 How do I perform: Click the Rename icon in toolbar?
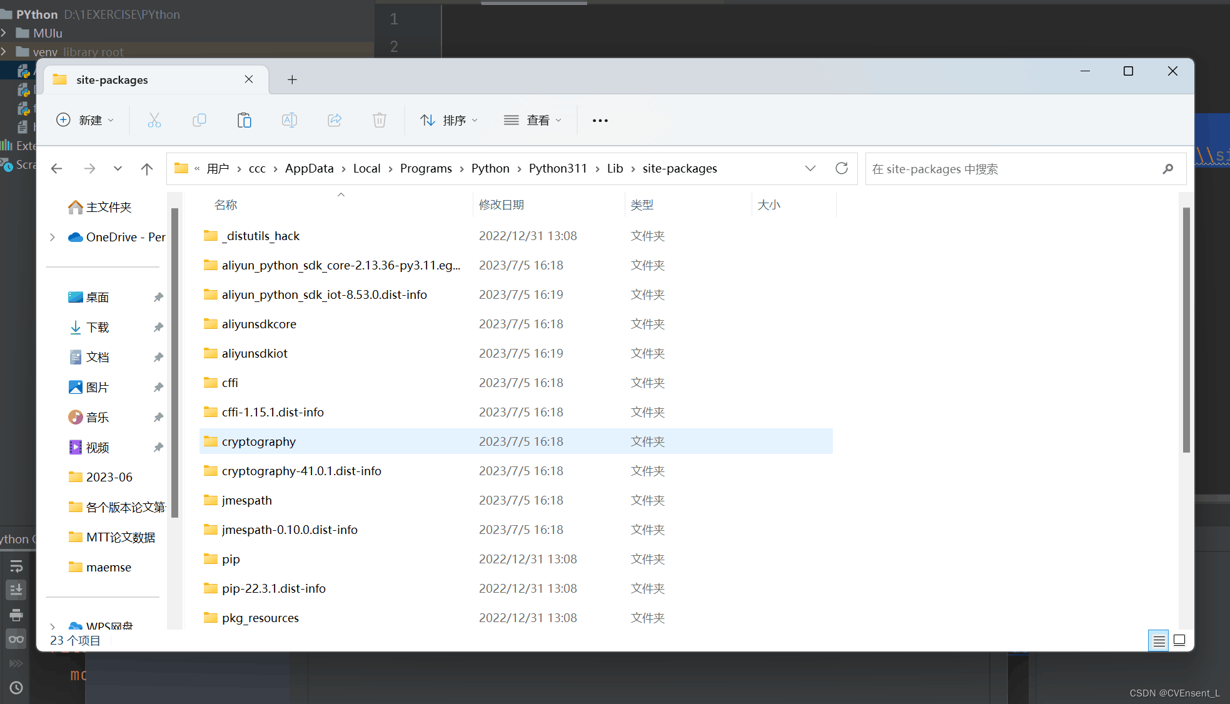(290, 120)
